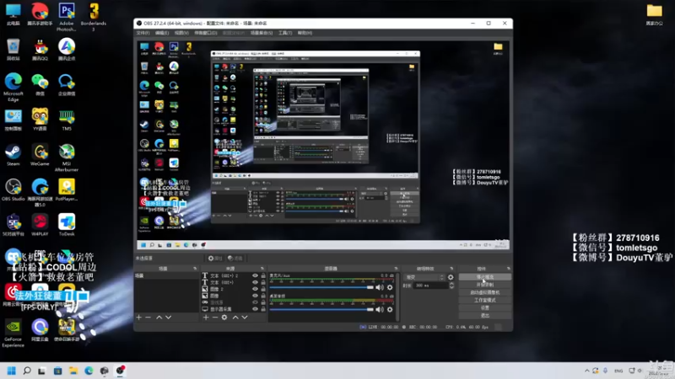Open Steam desktop shortcut
This screenshot has width=675, height=379.
(13, 155)
